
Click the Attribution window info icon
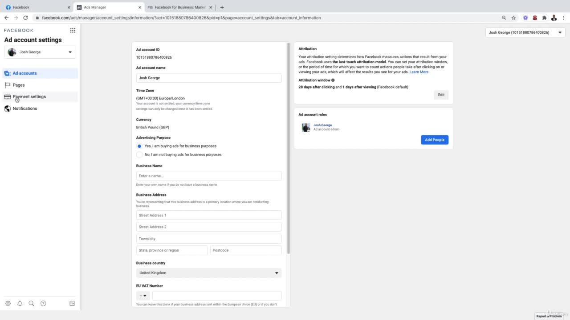pos(333,80)
